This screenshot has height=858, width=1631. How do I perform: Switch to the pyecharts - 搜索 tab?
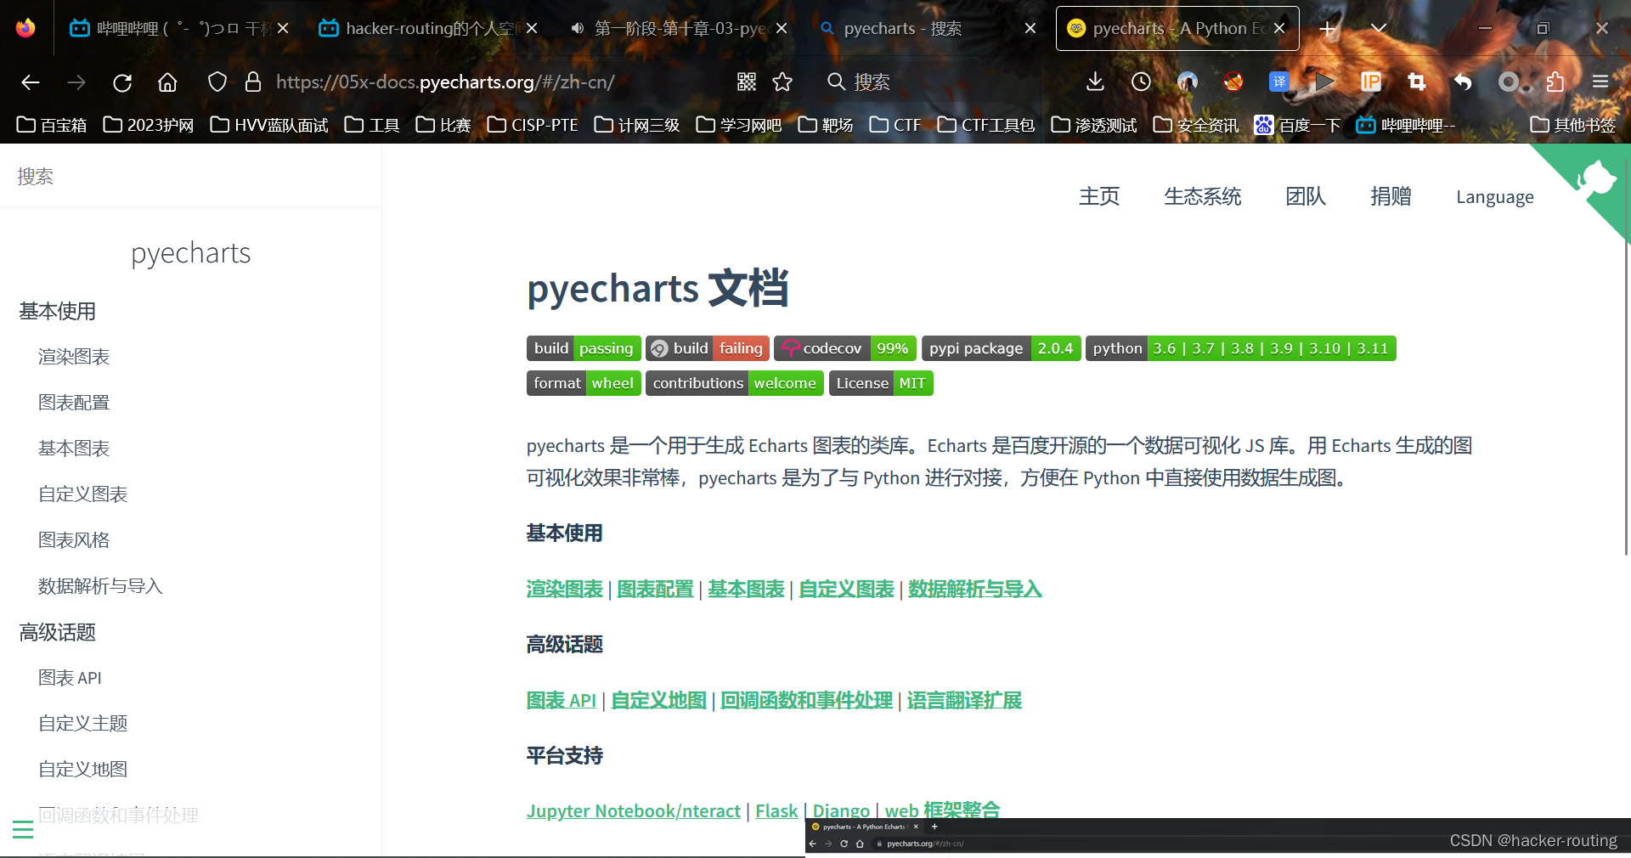[900, 28]
